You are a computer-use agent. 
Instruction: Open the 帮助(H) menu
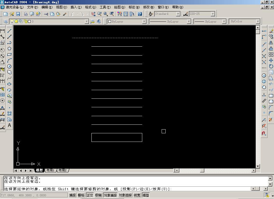pos(178,7)
